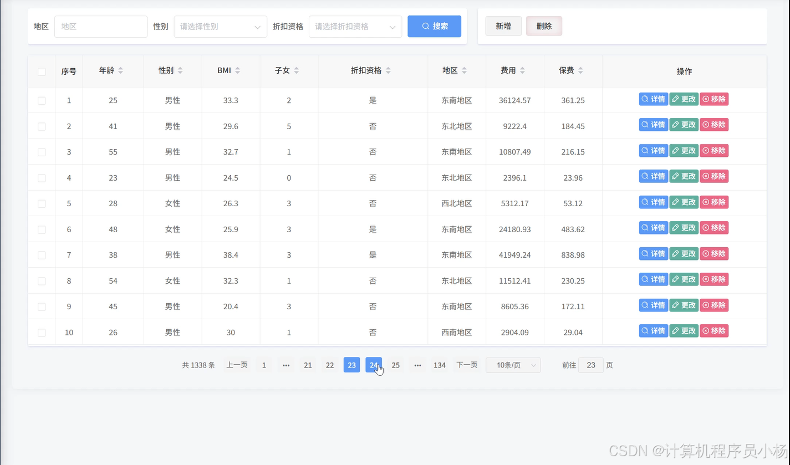Click the BMI value 38.4
This screenshot has width=790, height=465.
[231, 255]
